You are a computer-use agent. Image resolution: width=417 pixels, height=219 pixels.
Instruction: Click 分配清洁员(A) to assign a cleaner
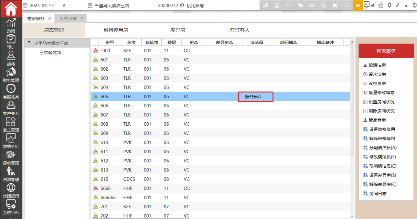pyautogui.click(x=383, y=148)
